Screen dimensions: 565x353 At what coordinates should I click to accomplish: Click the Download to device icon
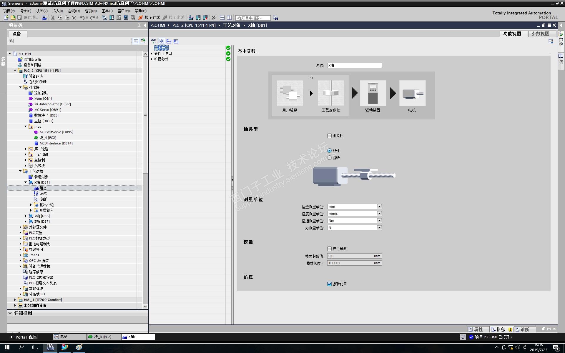coord(112,18)
